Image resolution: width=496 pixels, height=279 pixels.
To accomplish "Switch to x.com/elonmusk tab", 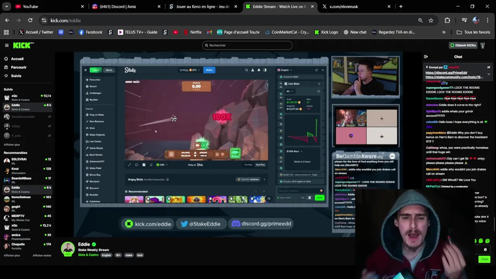I will (x=356, y=7).
